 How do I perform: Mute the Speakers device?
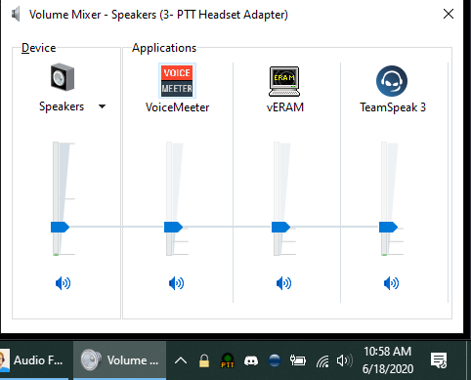pyautogui.click(x=63, y=283)
